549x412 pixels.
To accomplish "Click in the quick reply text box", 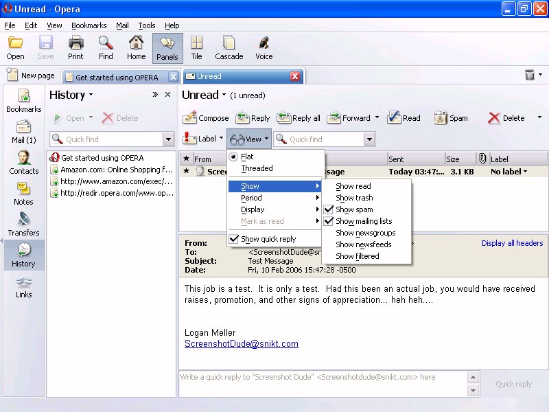I will pos(323,383).
